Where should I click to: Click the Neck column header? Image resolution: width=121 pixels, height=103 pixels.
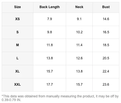coord(79,7)
